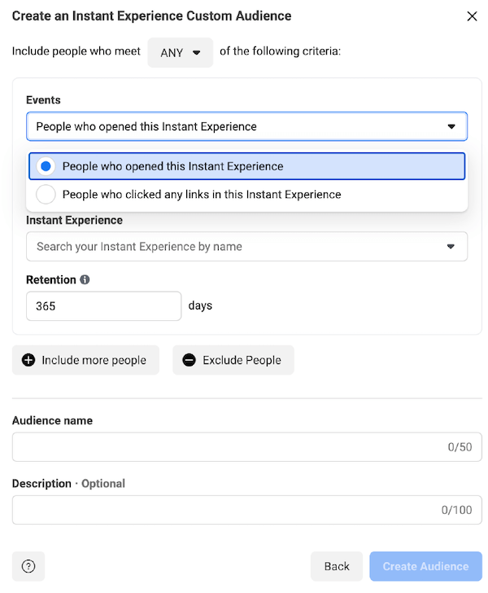Viewport: 488px width, 593px height.
Task: Click the ANY selector caret icon
Action: pos(196,53)
